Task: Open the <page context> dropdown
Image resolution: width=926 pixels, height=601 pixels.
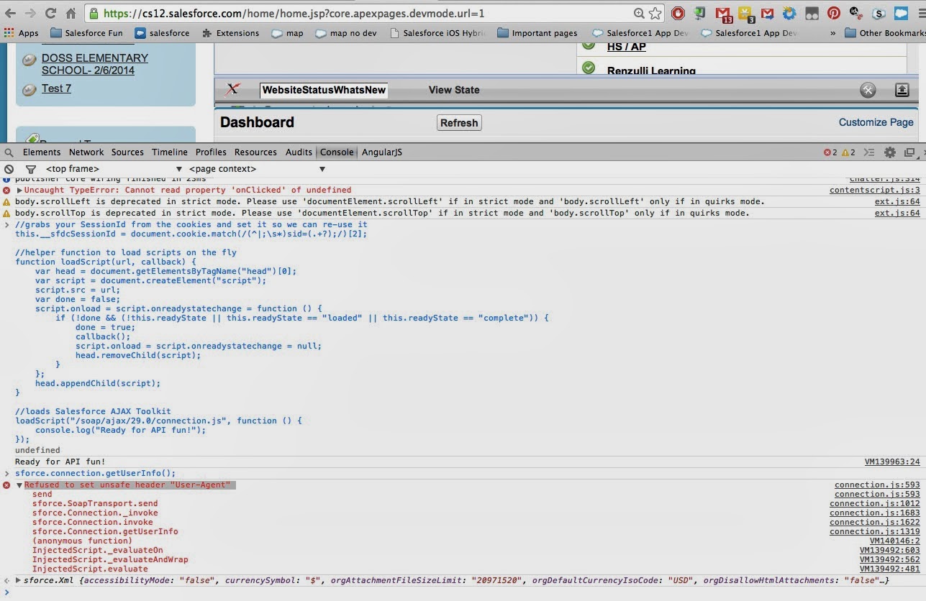Action: click(x=257, y=169)
